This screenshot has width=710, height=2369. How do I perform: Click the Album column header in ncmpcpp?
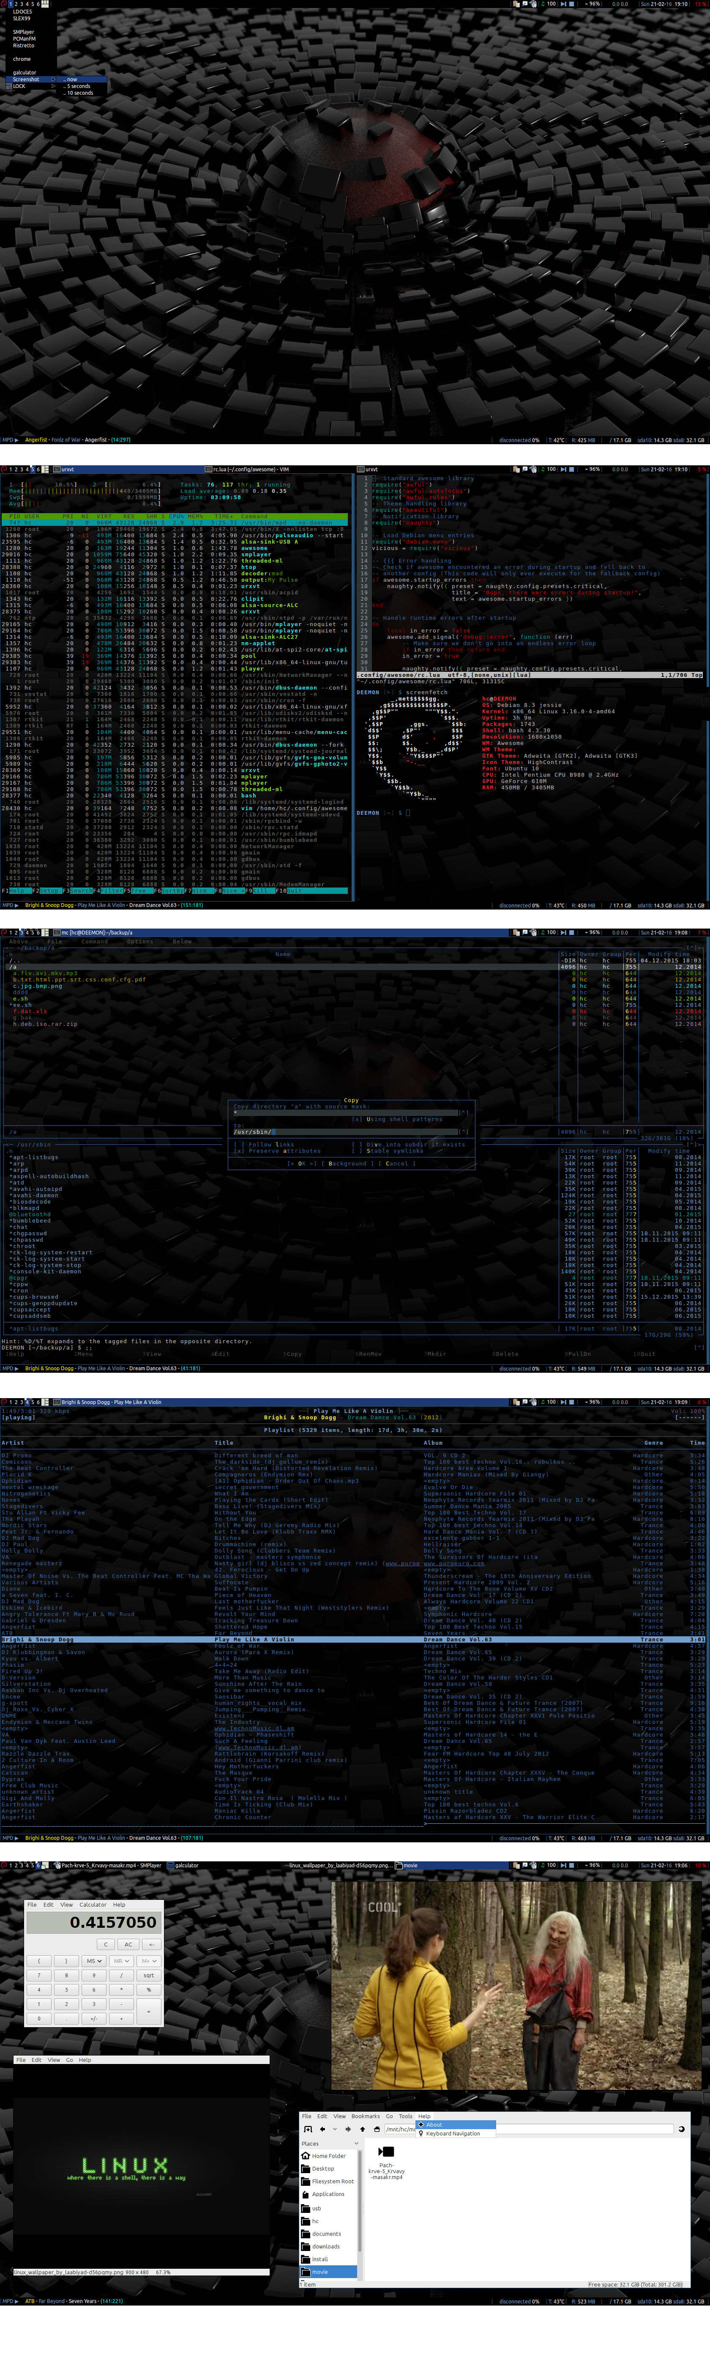point(433,1442)
